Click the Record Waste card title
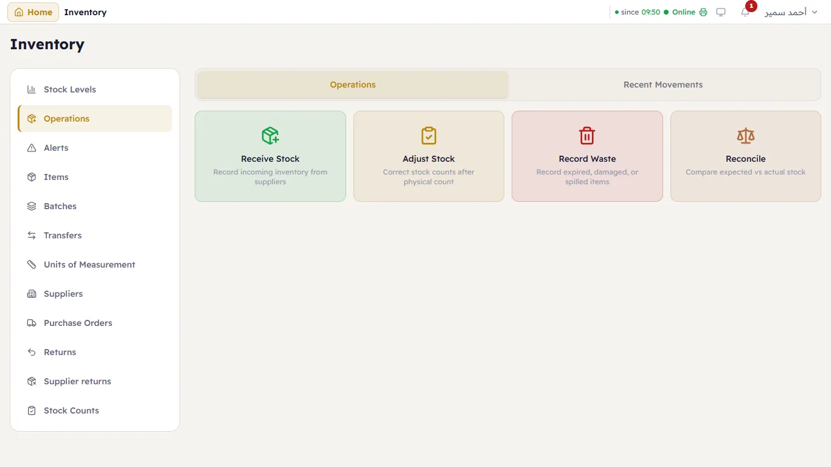Screen dimensions: 831x467 (587, 159)
